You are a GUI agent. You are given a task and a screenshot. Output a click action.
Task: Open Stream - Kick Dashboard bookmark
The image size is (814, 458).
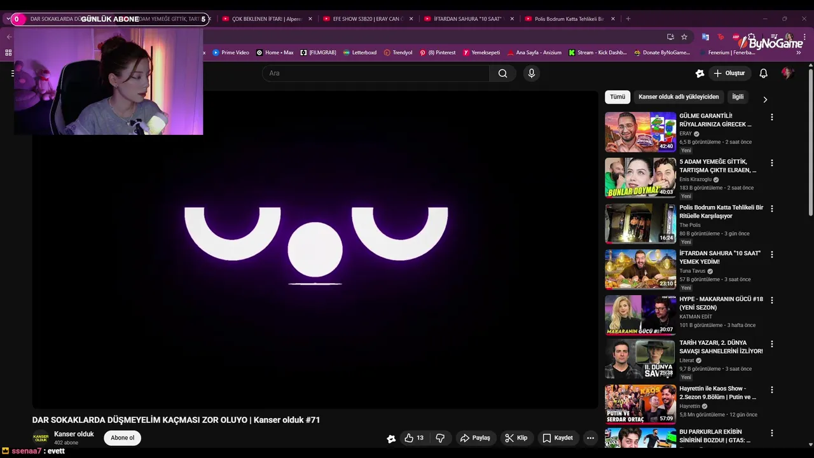pyautogui.click(x=598, y=53)
